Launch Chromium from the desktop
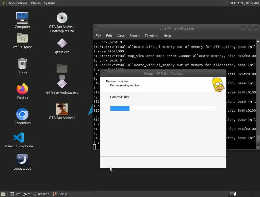The image size is (260, 197). (x=22, y=116)
